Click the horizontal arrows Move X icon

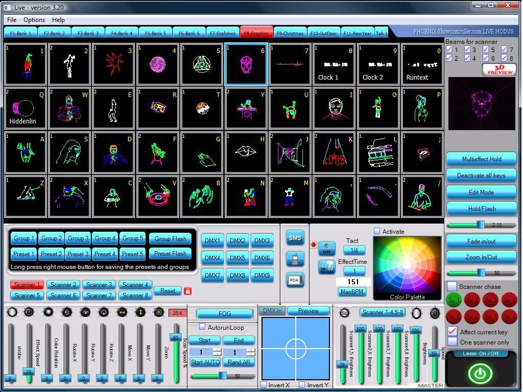click(122, 312)
